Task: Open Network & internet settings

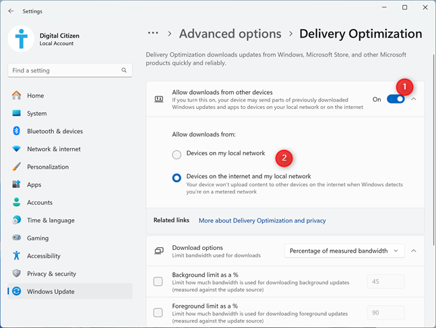Action: coord(70,149)
